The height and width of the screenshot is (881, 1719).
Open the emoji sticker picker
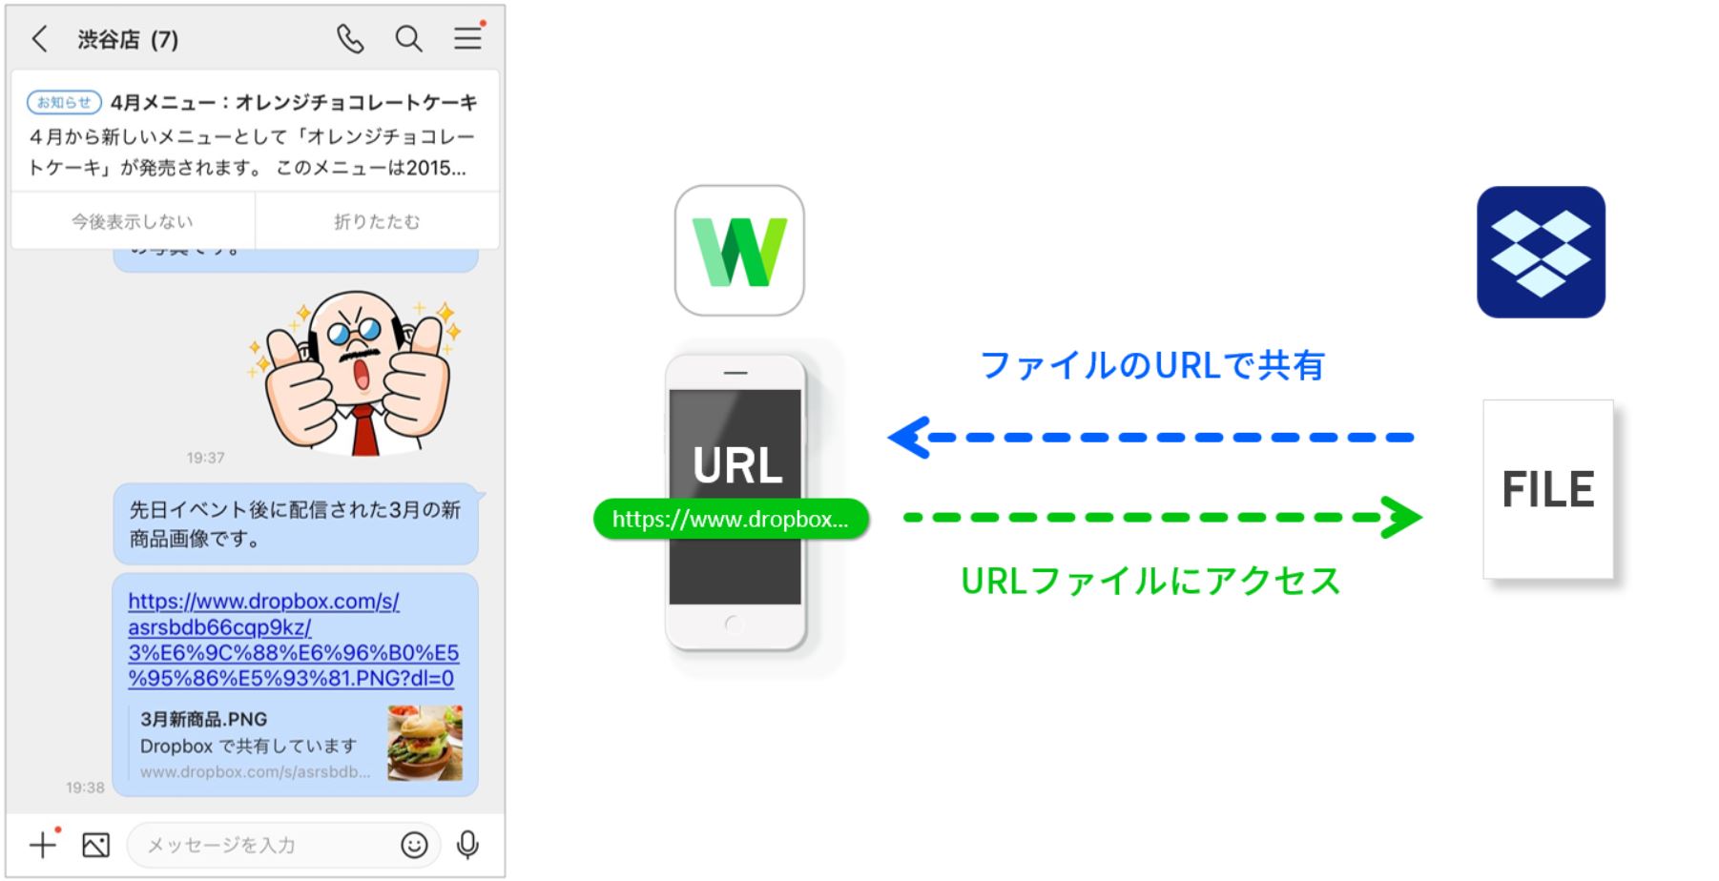[414, 845]
